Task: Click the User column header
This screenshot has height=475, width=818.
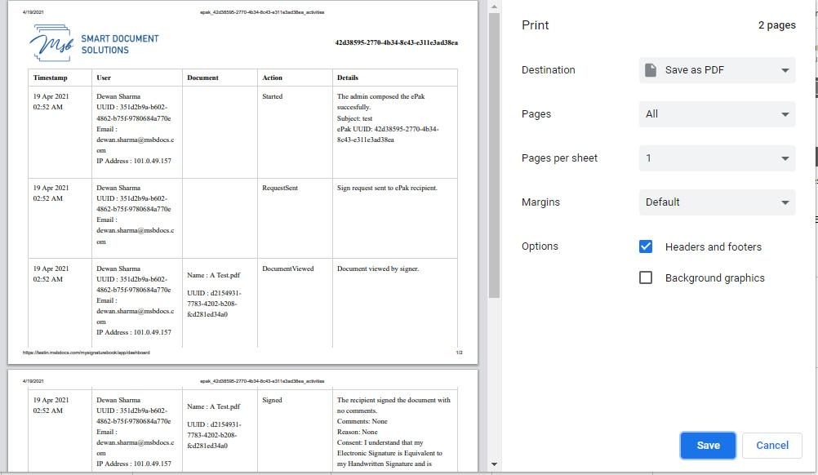Action: point(104,78)
